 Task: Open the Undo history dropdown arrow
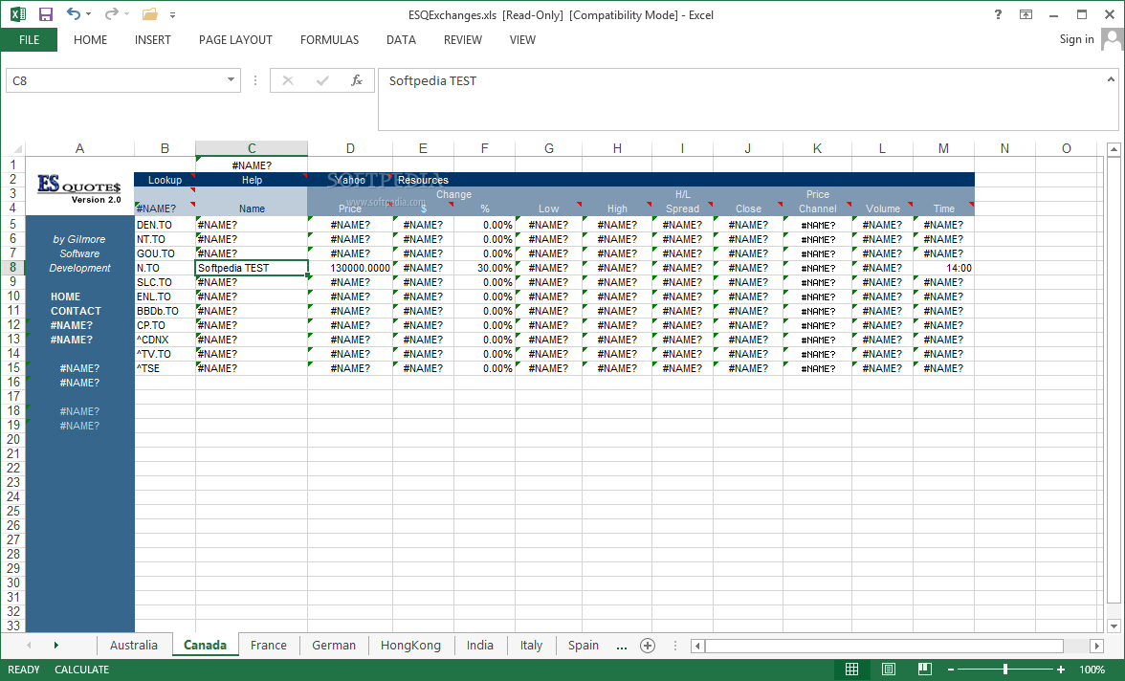[88, 14]
